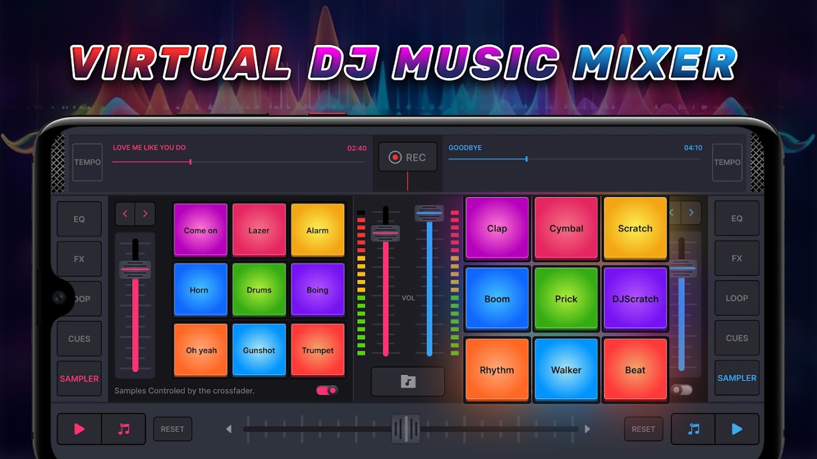Start recording with the REC button
817x459 pixels.
pyautogui.click(x=408, y=157)
